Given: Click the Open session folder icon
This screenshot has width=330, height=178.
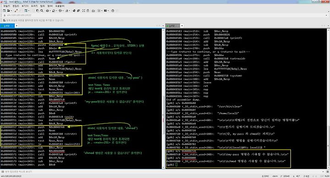Looking at the screenshot, I should 8,11.
